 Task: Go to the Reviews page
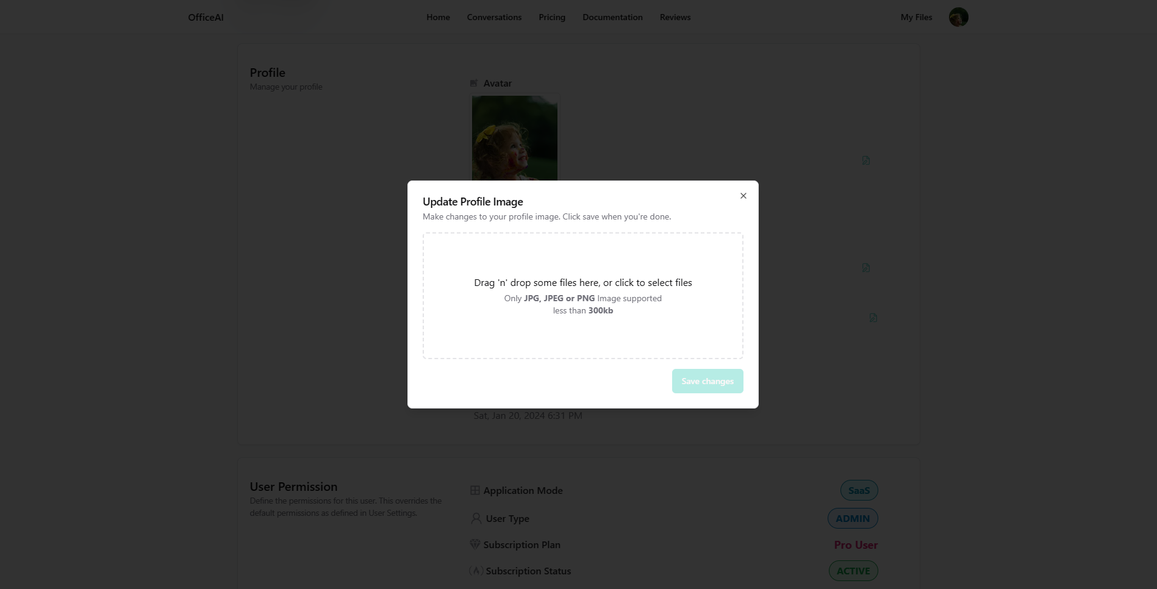click(675, 17)
